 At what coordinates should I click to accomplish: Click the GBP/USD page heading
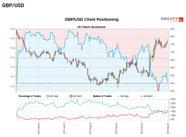(13, 5)
